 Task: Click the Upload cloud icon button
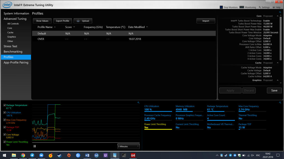tap(83, 21)
